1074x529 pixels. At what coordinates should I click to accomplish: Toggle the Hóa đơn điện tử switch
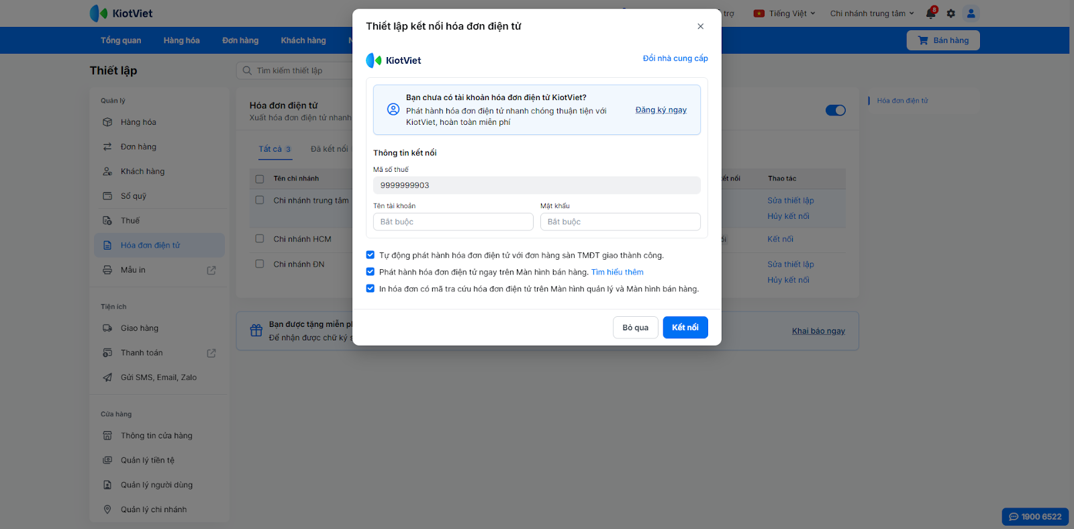(x=836, y=110)
